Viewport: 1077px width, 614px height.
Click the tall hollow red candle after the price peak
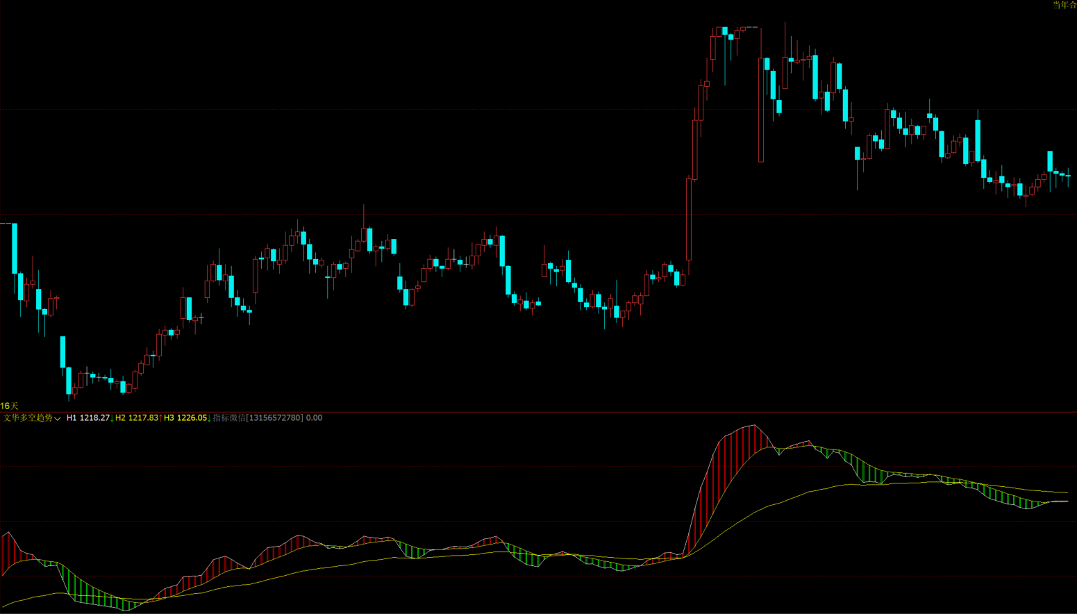click(761, 110)
